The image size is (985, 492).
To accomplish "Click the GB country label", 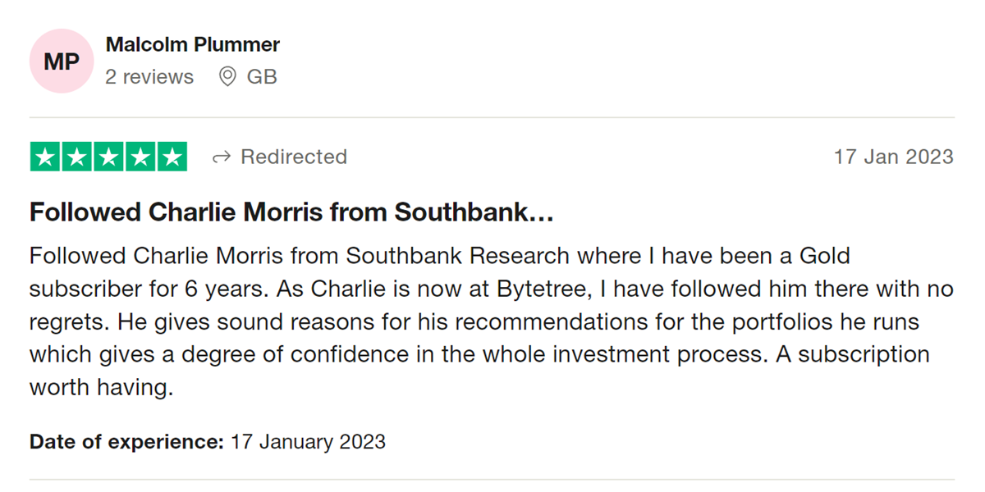I will [262, 77].
